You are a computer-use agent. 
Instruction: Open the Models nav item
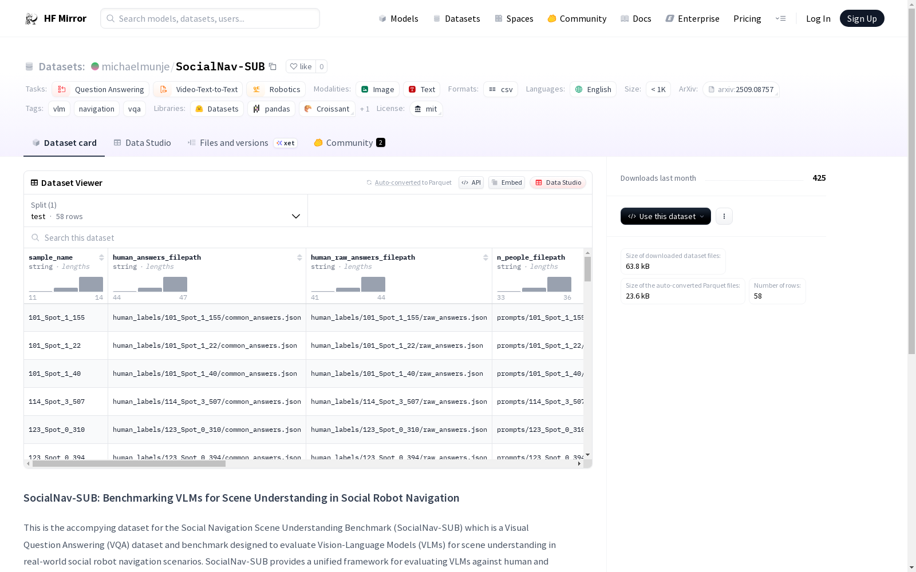(398, 18)
